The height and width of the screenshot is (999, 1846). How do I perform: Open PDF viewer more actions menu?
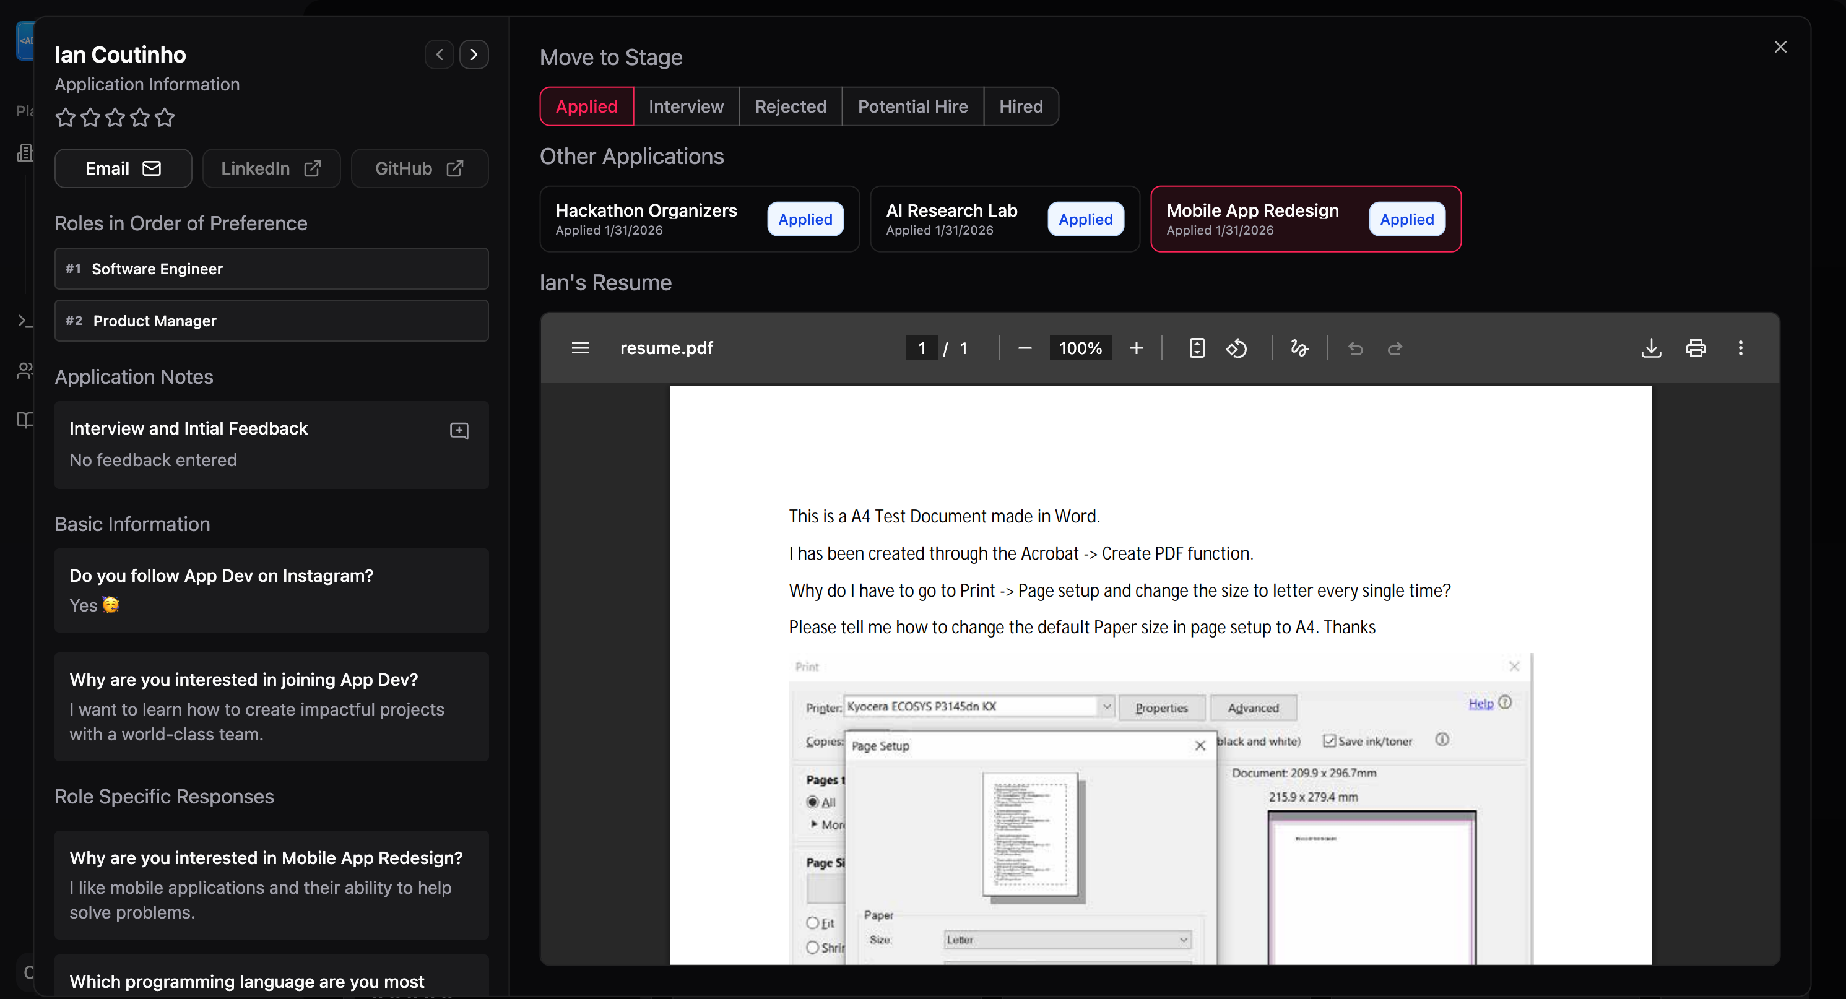pos(1740,348)
